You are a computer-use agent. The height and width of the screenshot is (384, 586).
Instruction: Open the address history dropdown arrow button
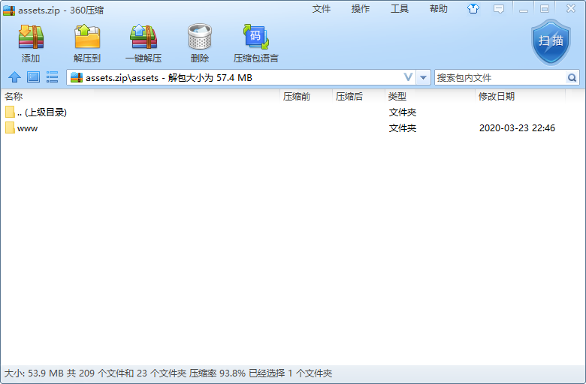pyautogui.click(x=424, y=77)
